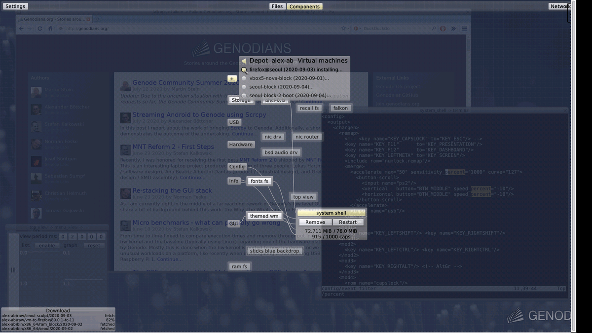Click Martin Stein's avatar in the Authors list
The image size is (592, 333).
pos(36,92)
